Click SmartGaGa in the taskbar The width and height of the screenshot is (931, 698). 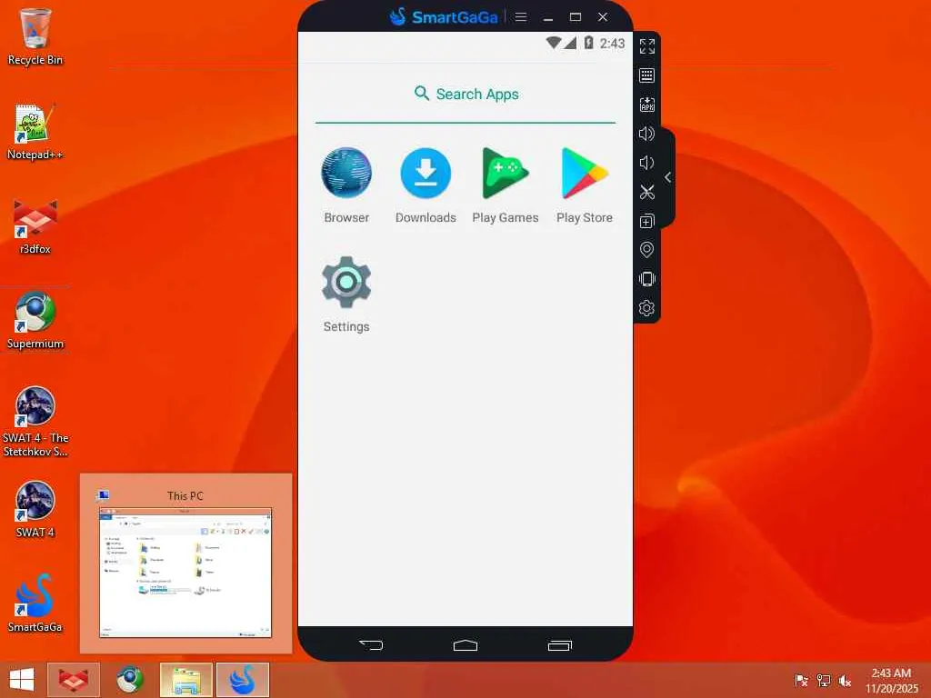(x=242, y=680)
